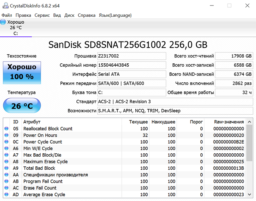
Task: Click the 26 °C temperature button
Action: (22, 106)
